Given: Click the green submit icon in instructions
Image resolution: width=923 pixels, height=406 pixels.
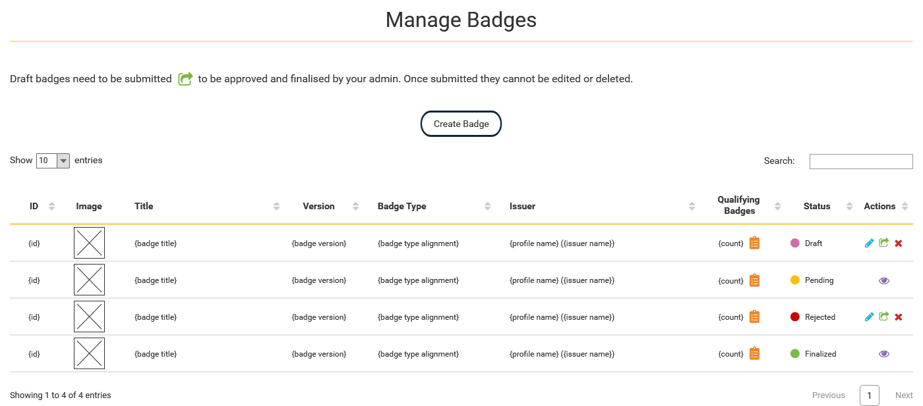Looking at the screenshot, I should (185, 79).
